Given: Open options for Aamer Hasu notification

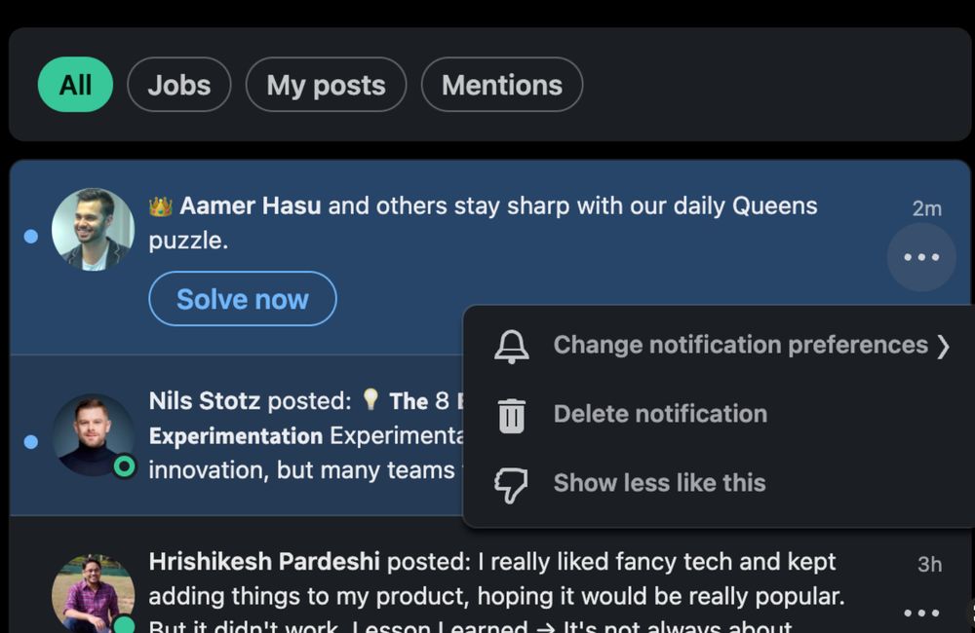Looking at the screenshot, I should [x=921, y=257].
